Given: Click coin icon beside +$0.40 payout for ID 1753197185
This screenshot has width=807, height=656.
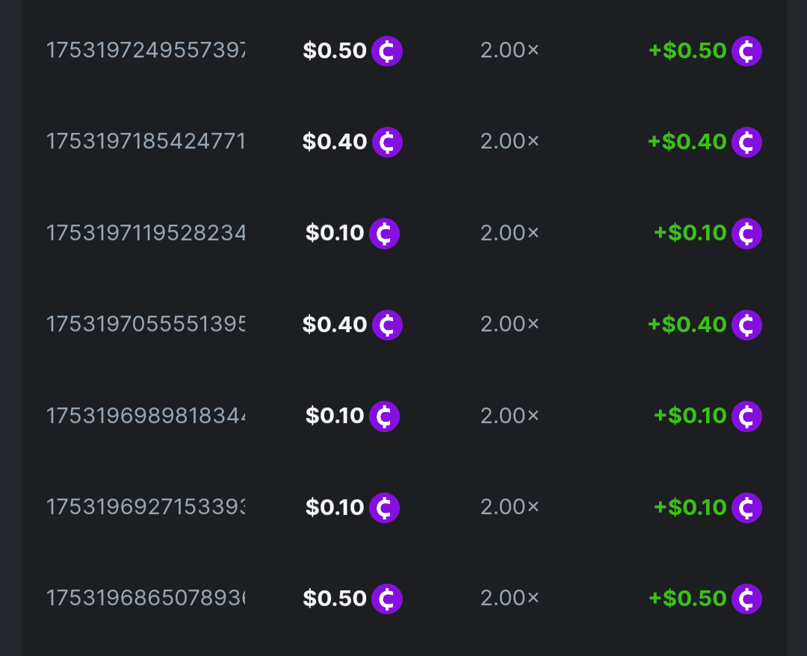Looking at the screenshot, I should (746, 142).
